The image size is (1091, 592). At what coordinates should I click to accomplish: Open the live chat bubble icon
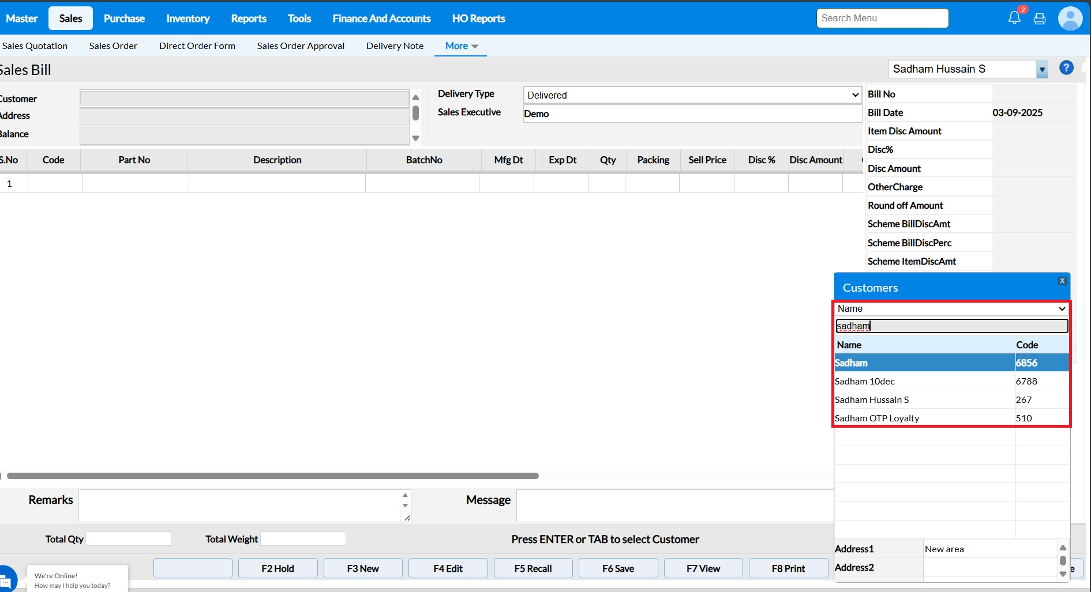click(7, 579)
